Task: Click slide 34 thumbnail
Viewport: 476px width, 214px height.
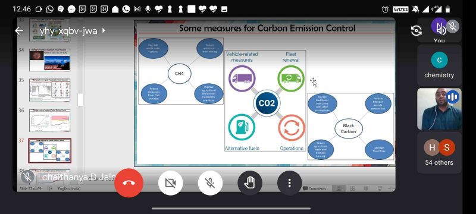Action: (x=50, y=59)
